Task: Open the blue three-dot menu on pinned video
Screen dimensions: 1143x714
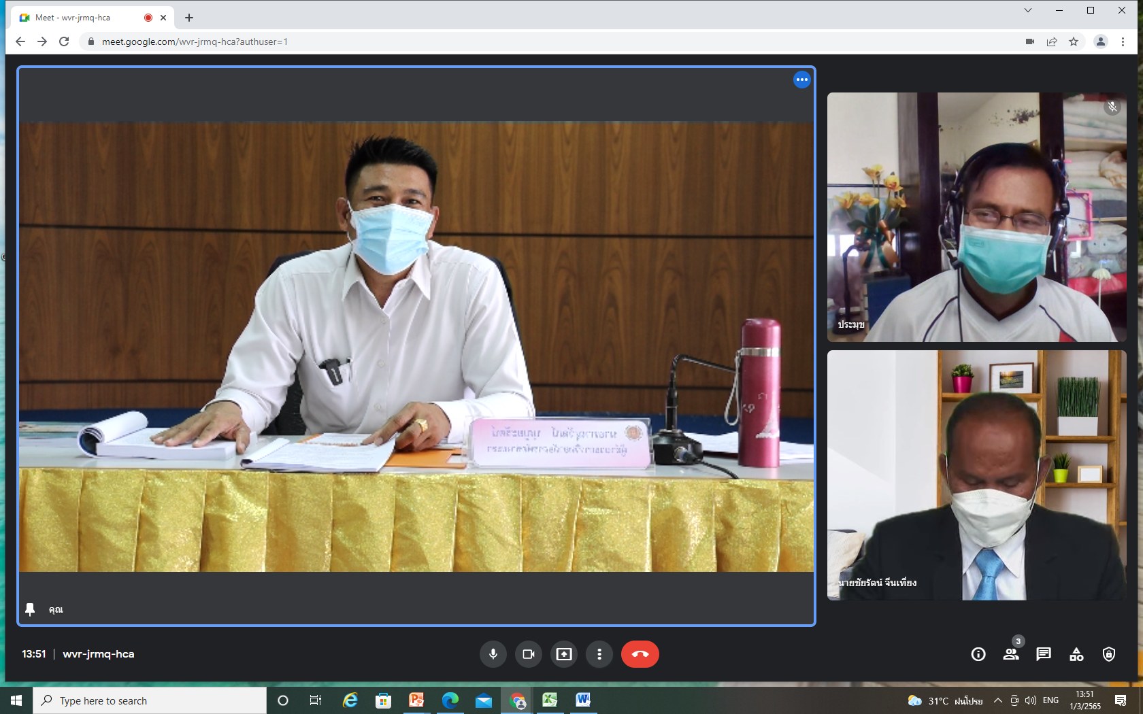Action: [802, 80]
